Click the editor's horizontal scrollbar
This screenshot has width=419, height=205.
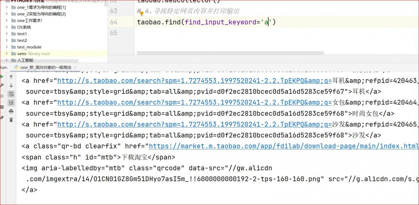pyautogui.click(x=230, y=52)
